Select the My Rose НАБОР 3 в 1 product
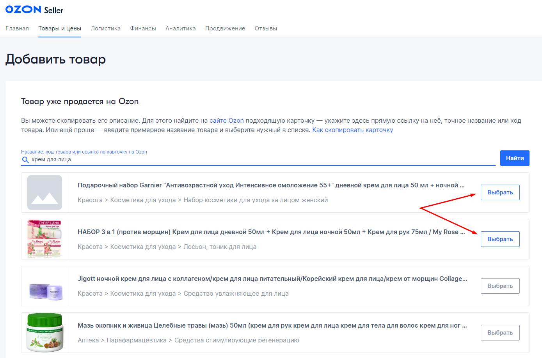The height and width of the screenshot is (358, 542). pos(500,239)
